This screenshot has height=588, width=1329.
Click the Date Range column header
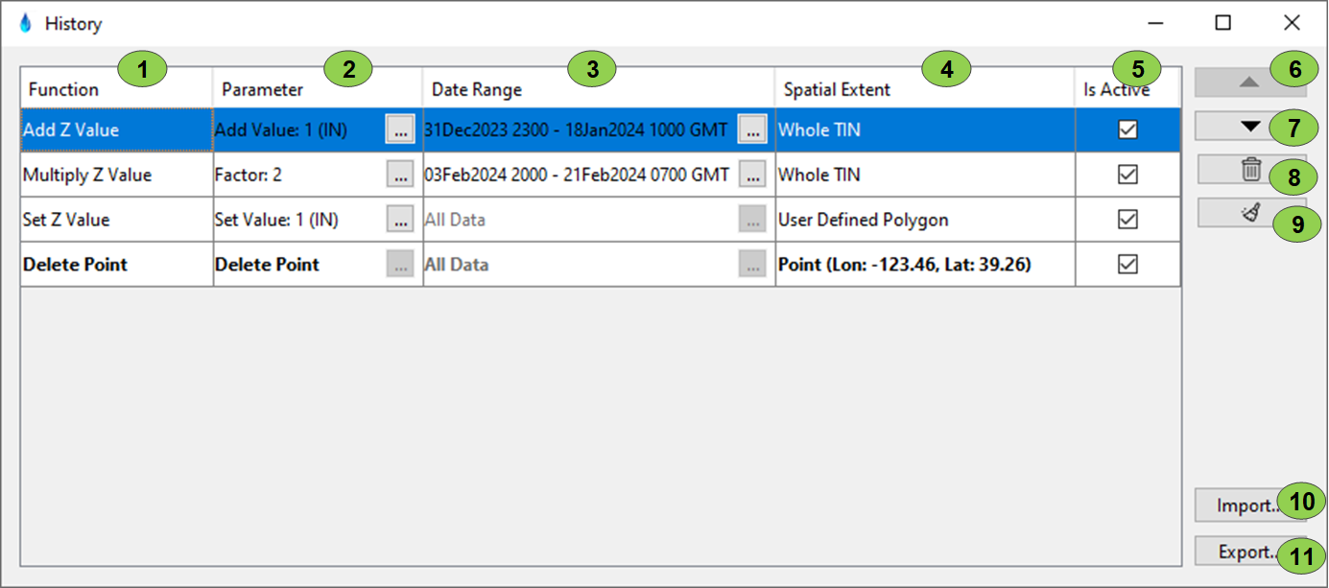477,90
